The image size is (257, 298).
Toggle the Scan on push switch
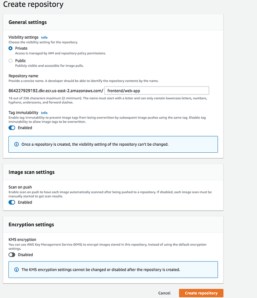coord(12,202)
